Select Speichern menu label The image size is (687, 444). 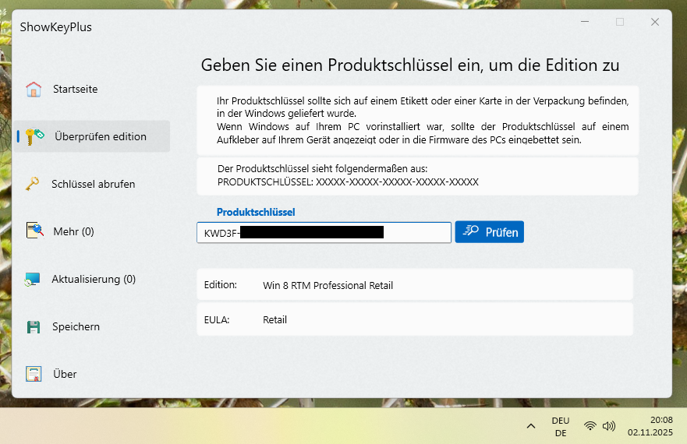76,326
